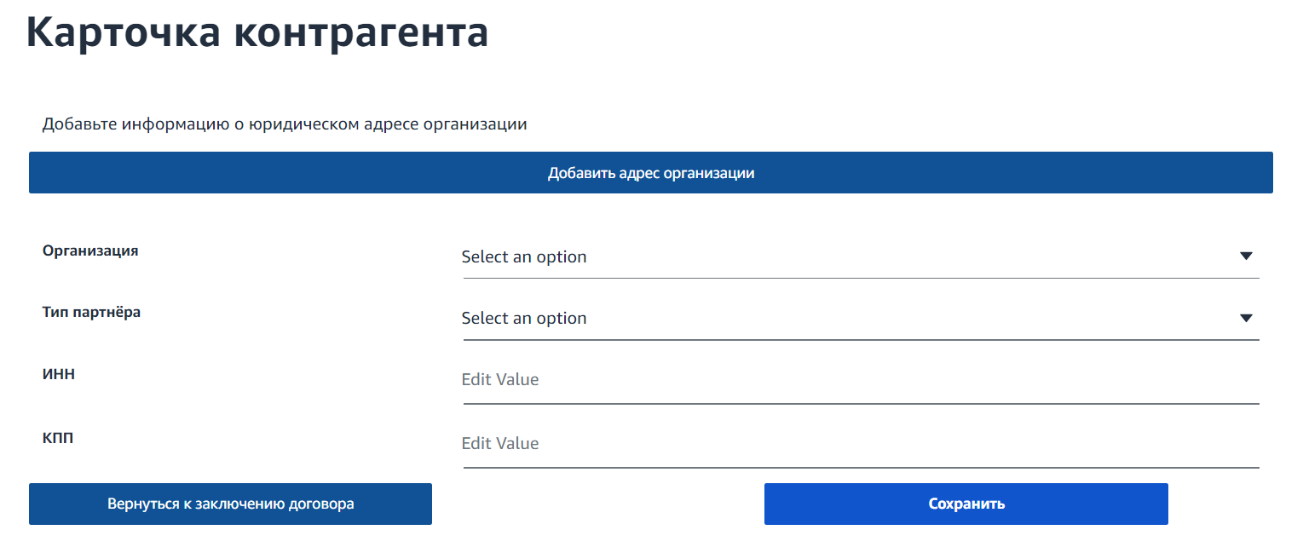1303x553 pixels.
Task: Focus the КПП input field
Action: [861, 444]
